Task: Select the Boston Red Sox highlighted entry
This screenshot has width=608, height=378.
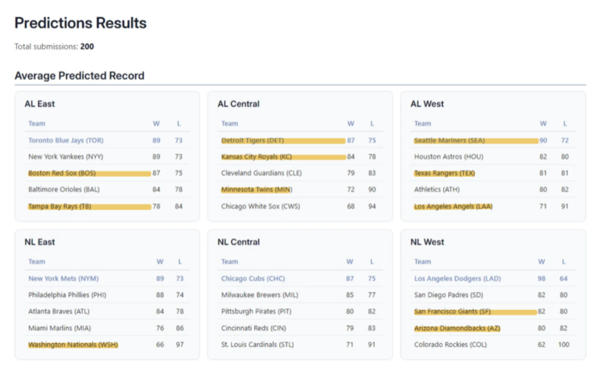Action: tap(62, 173)
